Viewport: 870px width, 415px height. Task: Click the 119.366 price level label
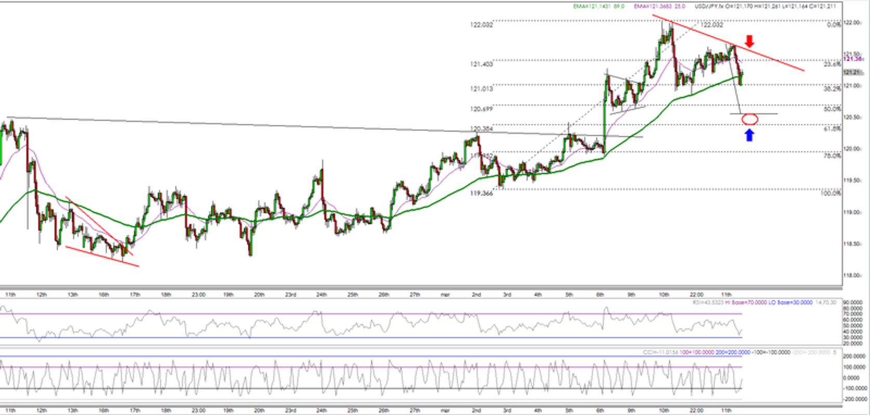click(x=481, y=193)
